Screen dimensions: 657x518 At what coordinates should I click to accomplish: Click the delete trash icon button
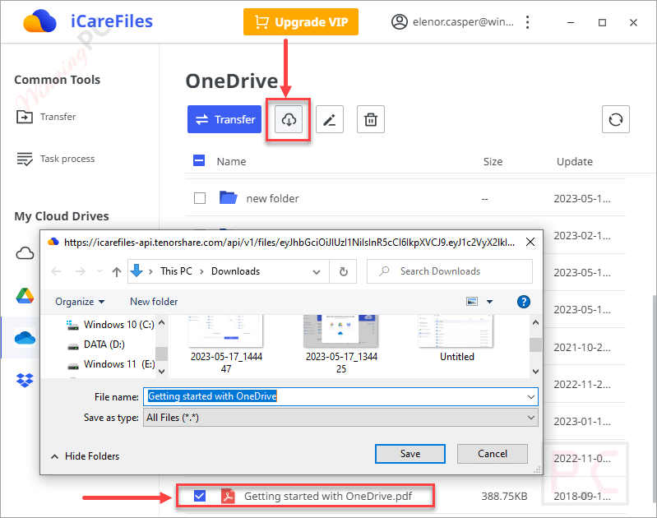click(x=370, y=119)
